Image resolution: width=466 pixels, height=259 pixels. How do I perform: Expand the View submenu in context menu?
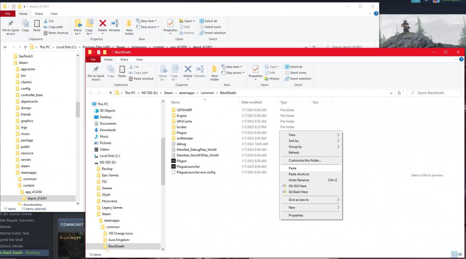point(311,135)
